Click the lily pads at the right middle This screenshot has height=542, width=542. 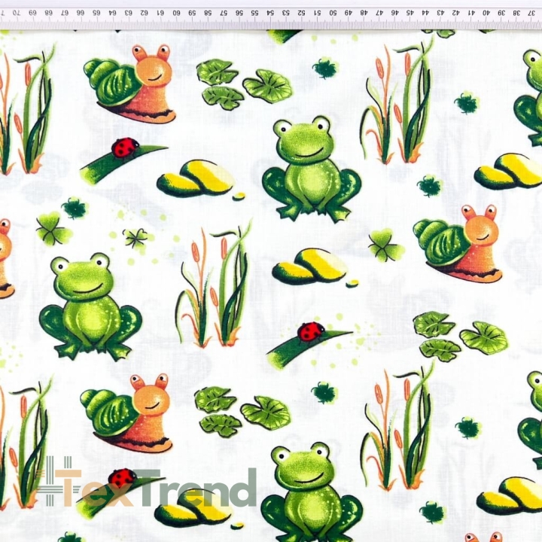pos(461,336)
